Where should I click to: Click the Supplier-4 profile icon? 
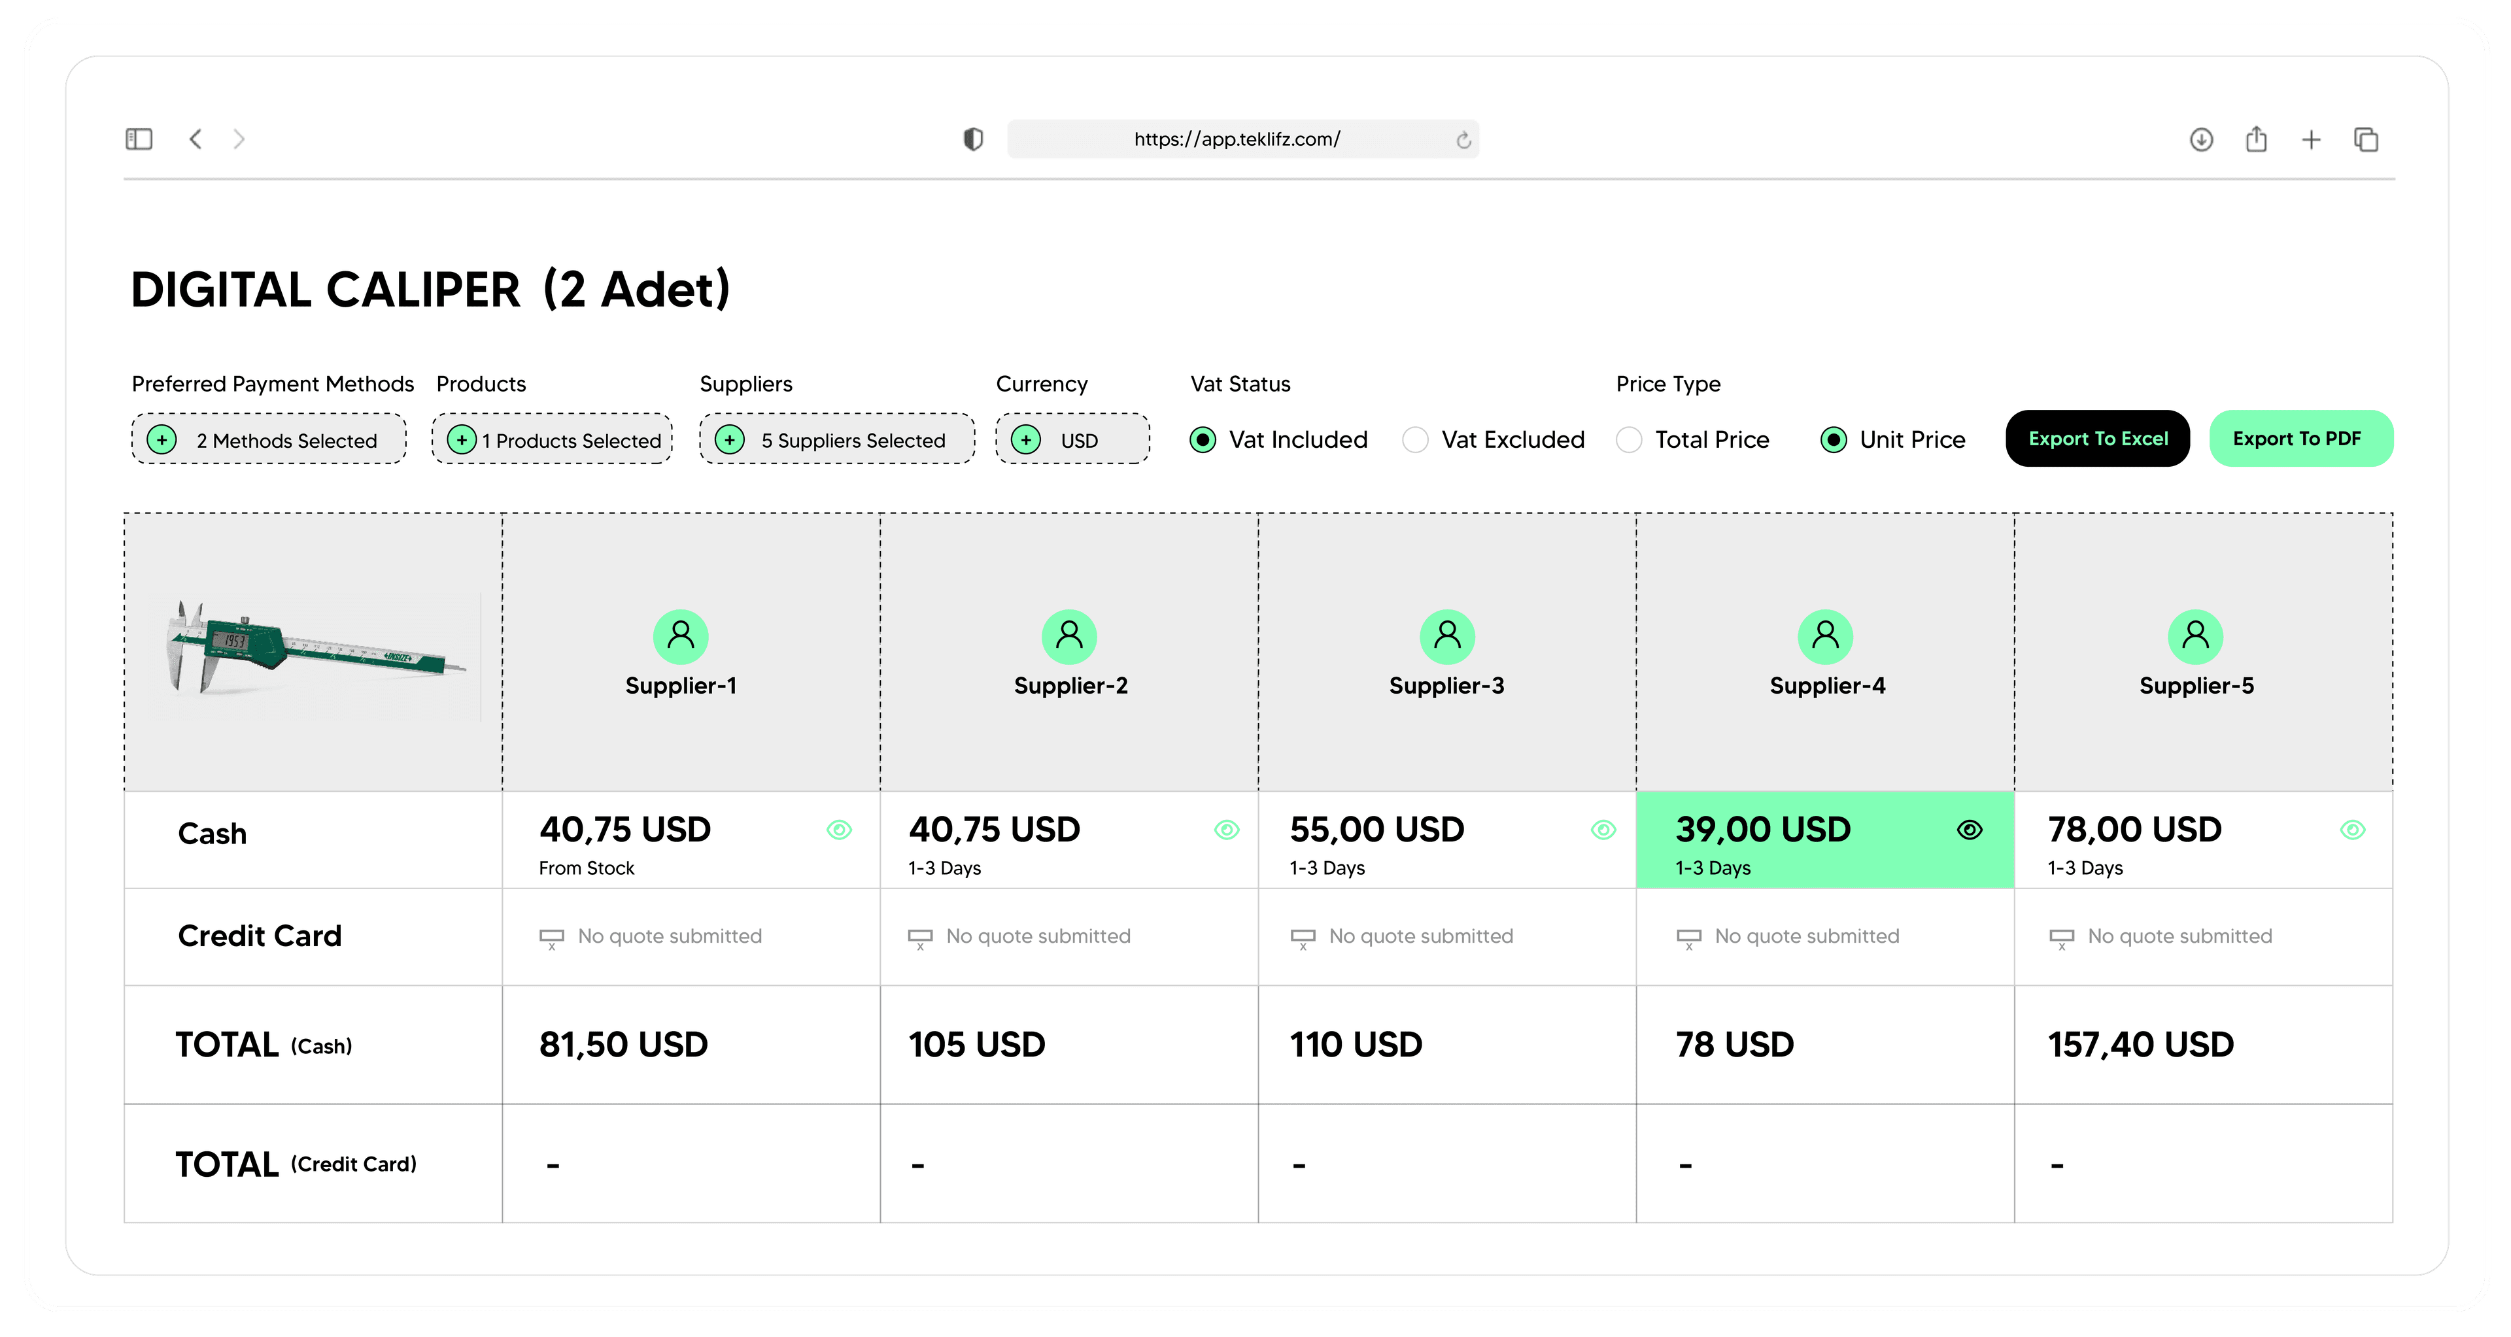[1825, 635]
